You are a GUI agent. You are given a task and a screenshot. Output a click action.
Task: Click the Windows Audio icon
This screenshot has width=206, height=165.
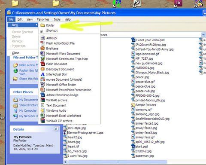(42, 110)
